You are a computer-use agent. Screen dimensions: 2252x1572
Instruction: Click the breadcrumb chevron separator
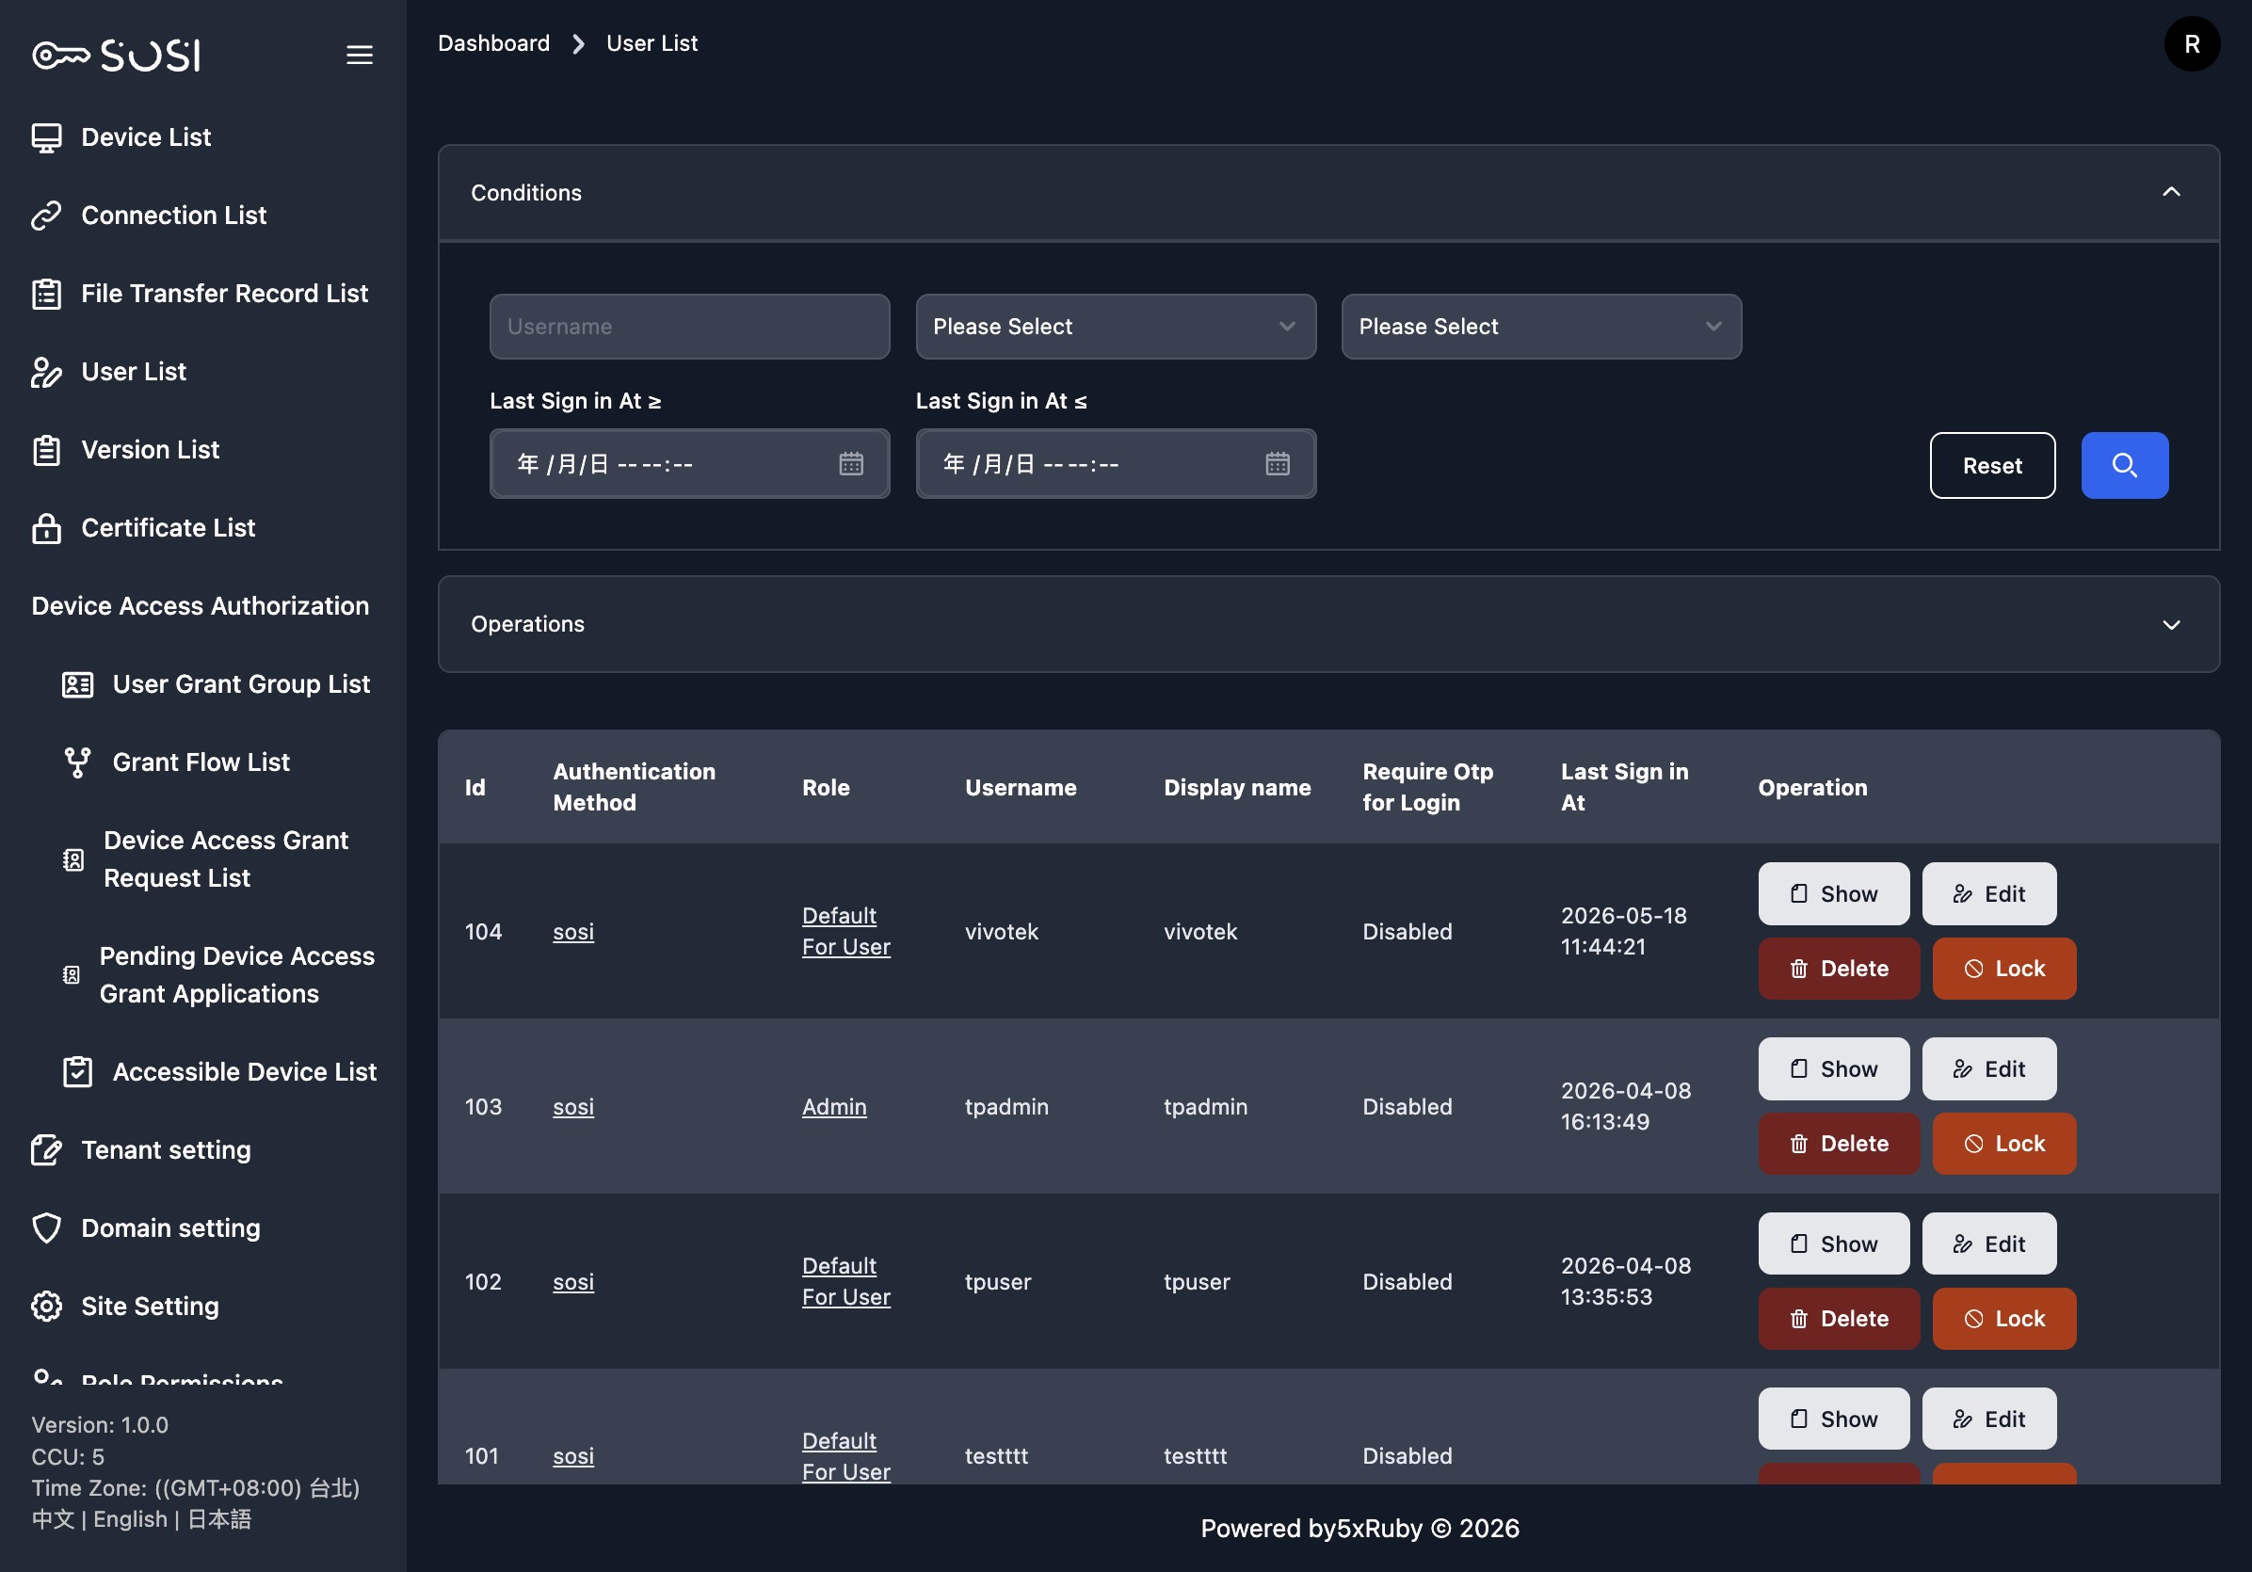(579, 44)
